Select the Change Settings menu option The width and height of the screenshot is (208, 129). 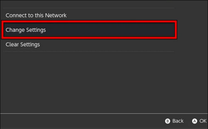pyautogui.click(x=89, y=30)
